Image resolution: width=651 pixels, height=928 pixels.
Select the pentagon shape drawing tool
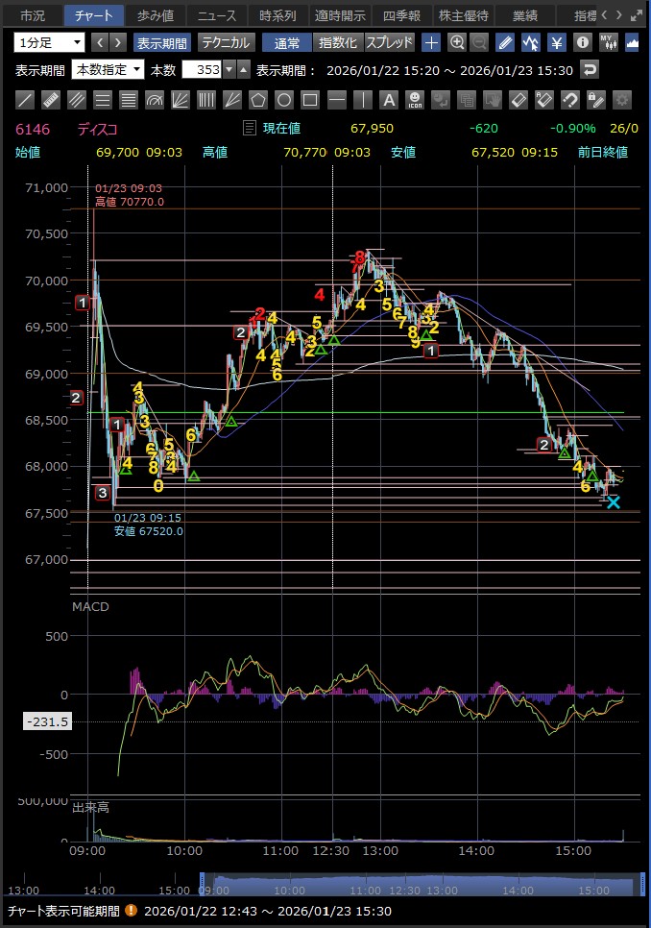pyautogui.click(x=258, y=100)
